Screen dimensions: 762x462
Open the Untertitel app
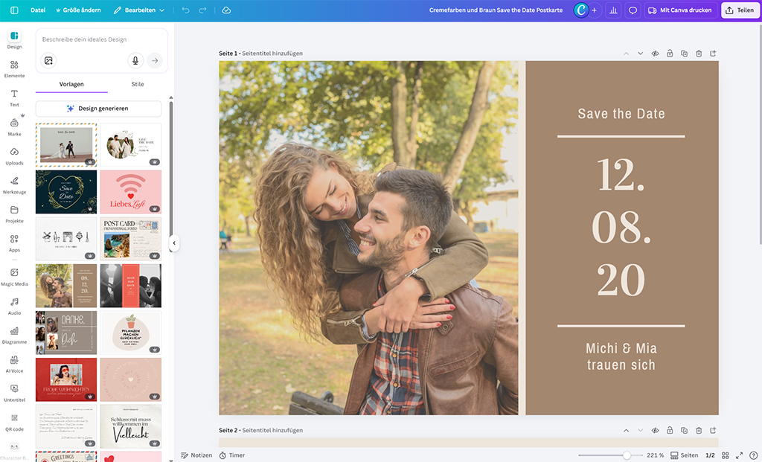pyautogui.click(x=14, y=394)
